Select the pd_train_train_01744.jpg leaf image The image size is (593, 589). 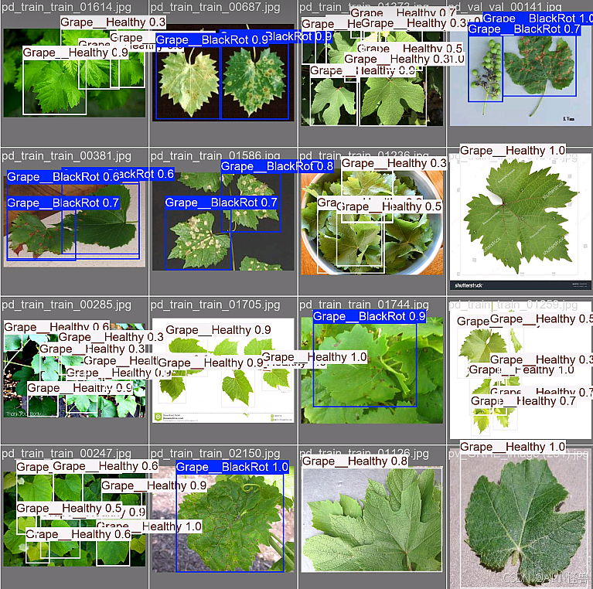click(372, 370)
